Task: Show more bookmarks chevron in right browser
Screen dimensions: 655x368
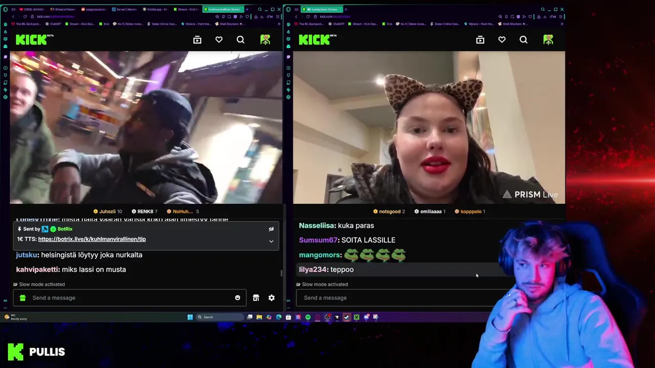Action: tap(562, 24)
